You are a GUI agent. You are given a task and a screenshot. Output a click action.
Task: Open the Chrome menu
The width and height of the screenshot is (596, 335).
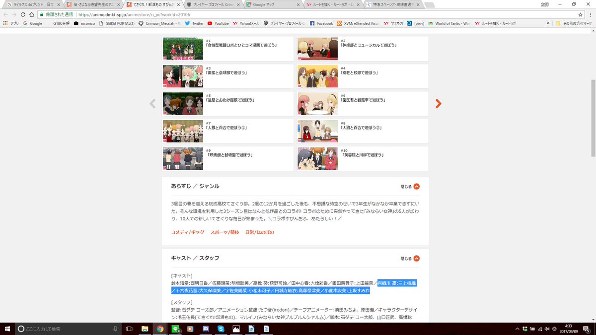590,14
